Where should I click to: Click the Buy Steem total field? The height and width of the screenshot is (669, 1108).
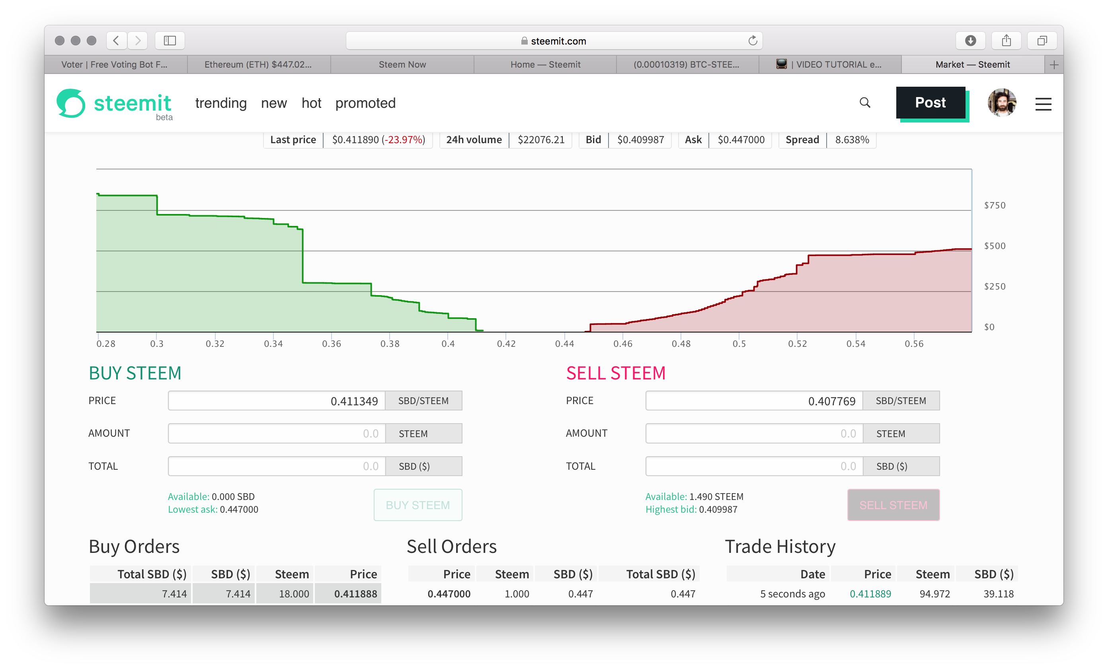click(x=277, y=467)
